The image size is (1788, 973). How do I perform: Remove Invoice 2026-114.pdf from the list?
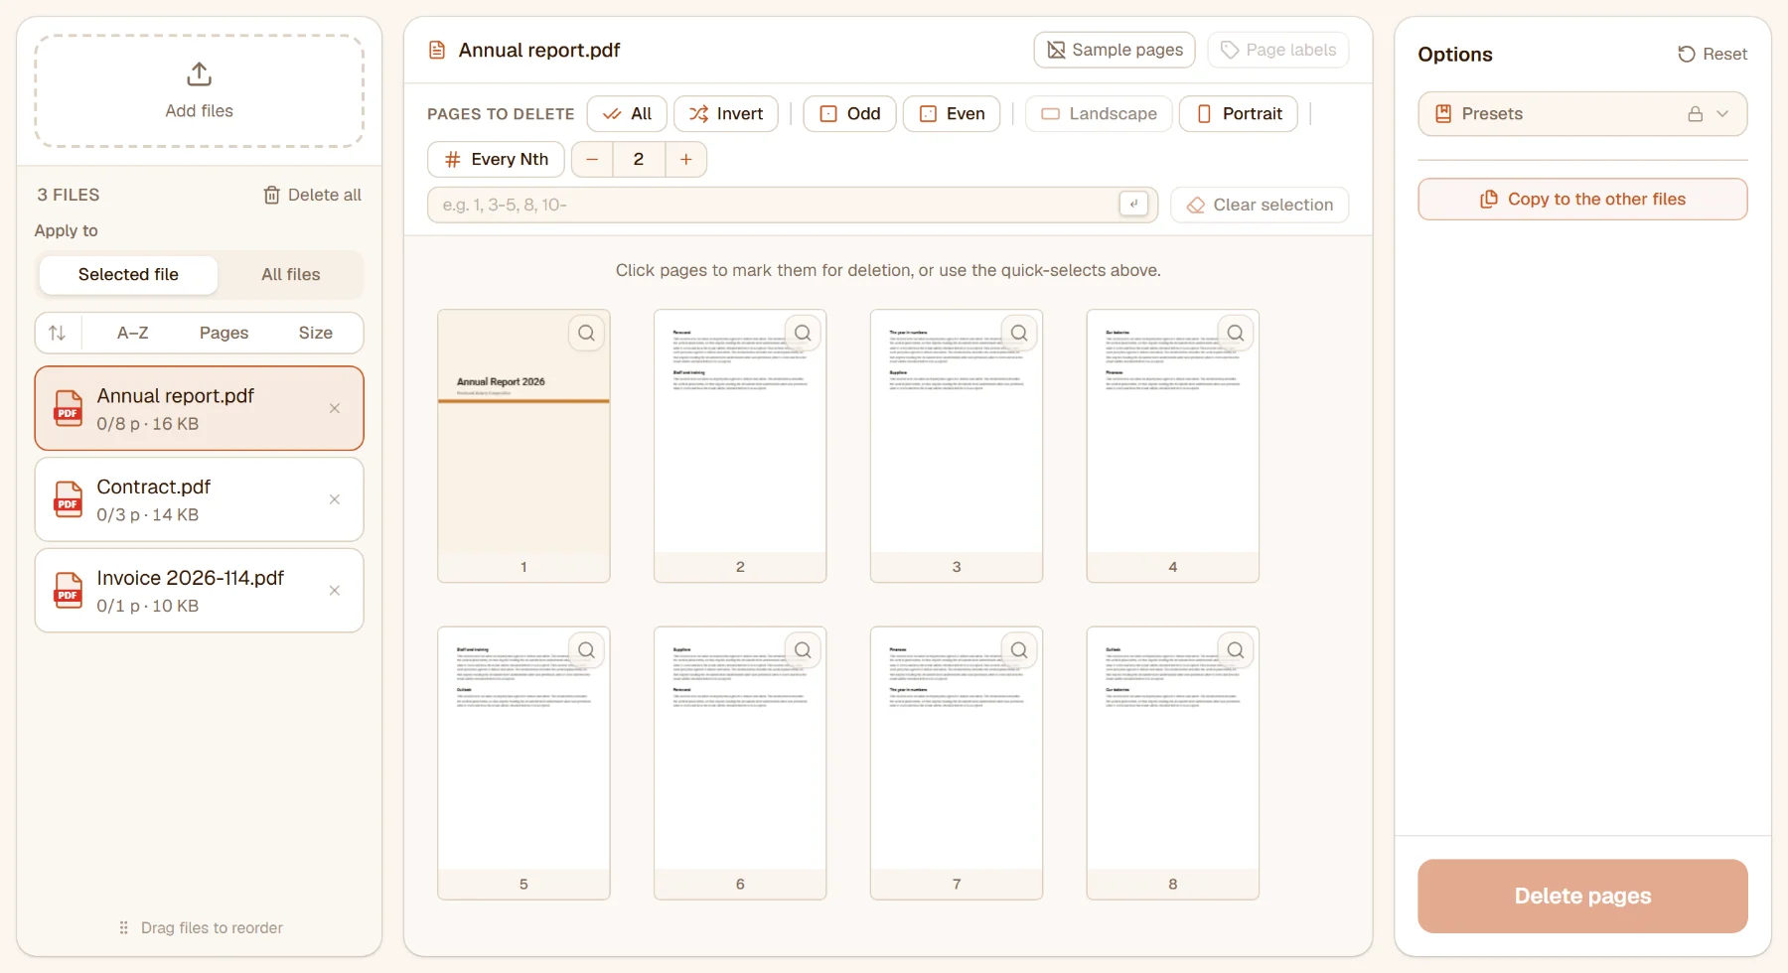pyautogui.click(x=335, y=591)
